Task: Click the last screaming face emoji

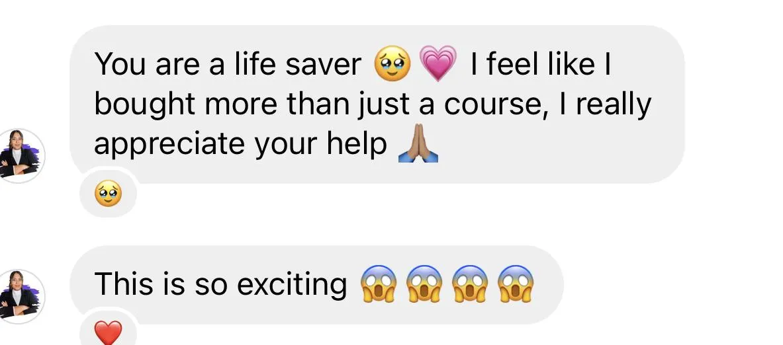Action: coord(516,284)
